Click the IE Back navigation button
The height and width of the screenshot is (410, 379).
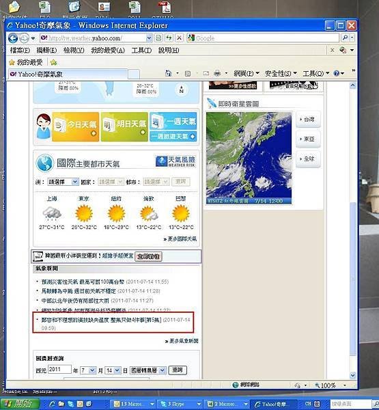(13, 38)
